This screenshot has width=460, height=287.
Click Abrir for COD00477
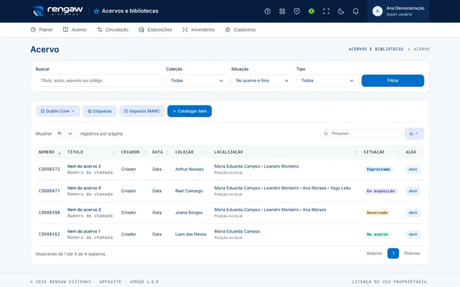click(x=413, y=191)
